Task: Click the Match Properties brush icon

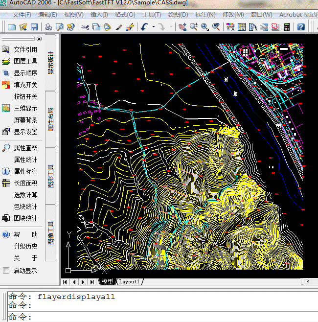Action: point(119,27)
